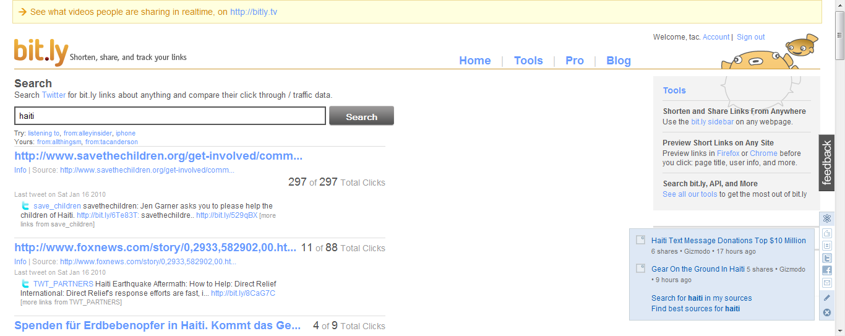Viewport: 845px width, 336px height.
Task: Click the from:tacanderson saved search
Action: [x=112, y=142]
